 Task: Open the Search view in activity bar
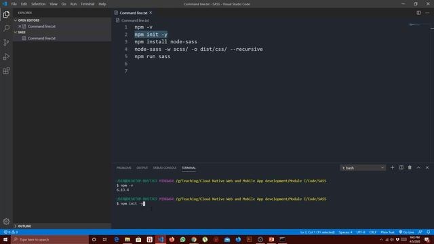click(x=6, y=28)
